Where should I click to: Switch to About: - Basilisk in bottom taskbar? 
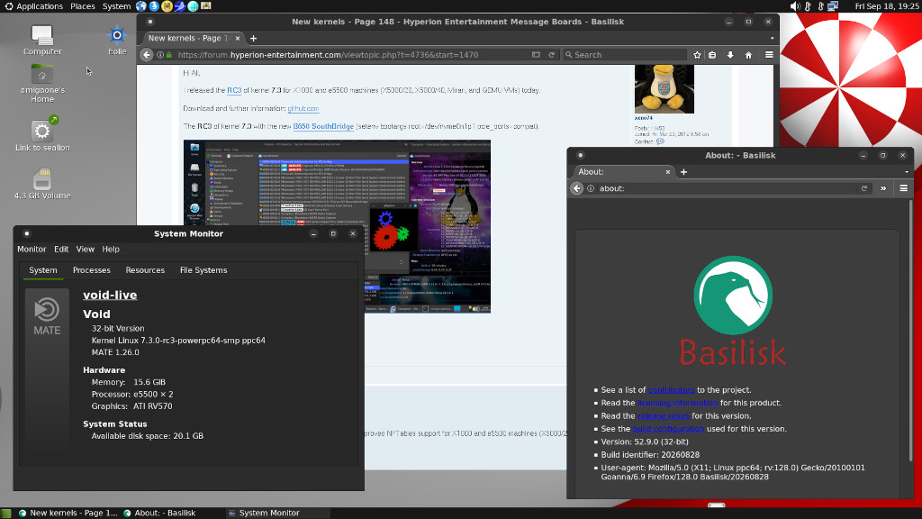click(160, 513)
